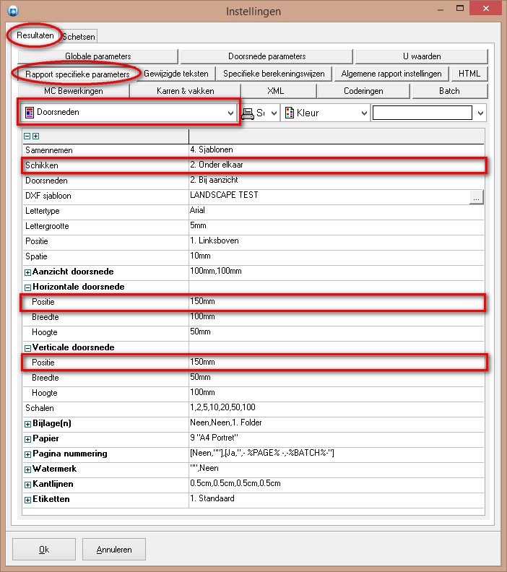Click the Papier value '9 "A4 Portret"'
This screenshot has width=507, height=572.
214,438
